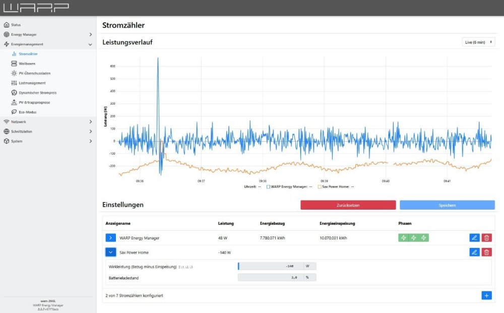This screenshot has width=504, height=313.
Task: Open PV-Überschussladen in sidebar
Action: tap(34, 73)
